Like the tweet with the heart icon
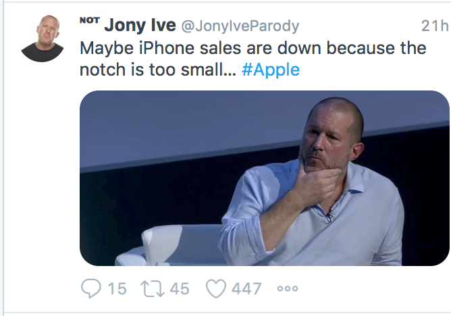 pos(215,289)
